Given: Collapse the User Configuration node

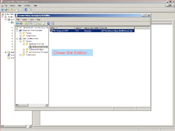Looking at the screenshot, I should (17, 39).
